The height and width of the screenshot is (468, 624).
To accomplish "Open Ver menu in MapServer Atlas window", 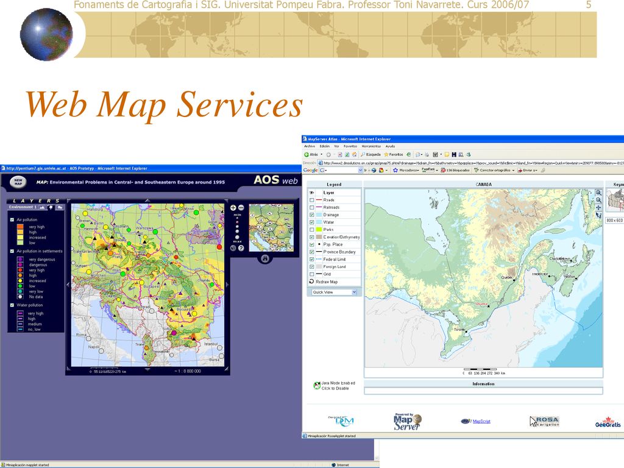I will (x=336, y=146).
